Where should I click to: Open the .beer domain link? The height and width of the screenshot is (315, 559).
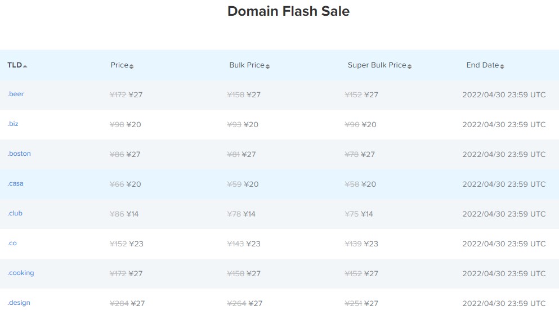click(x=16, y=94)
